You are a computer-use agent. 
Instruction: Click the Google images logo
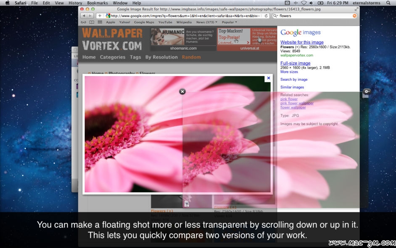300,32
